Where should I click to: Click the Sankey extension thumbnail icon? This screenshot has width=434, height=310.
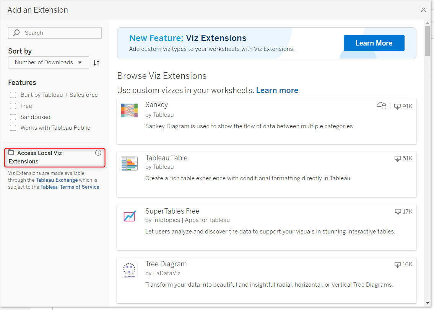(129, 110)
